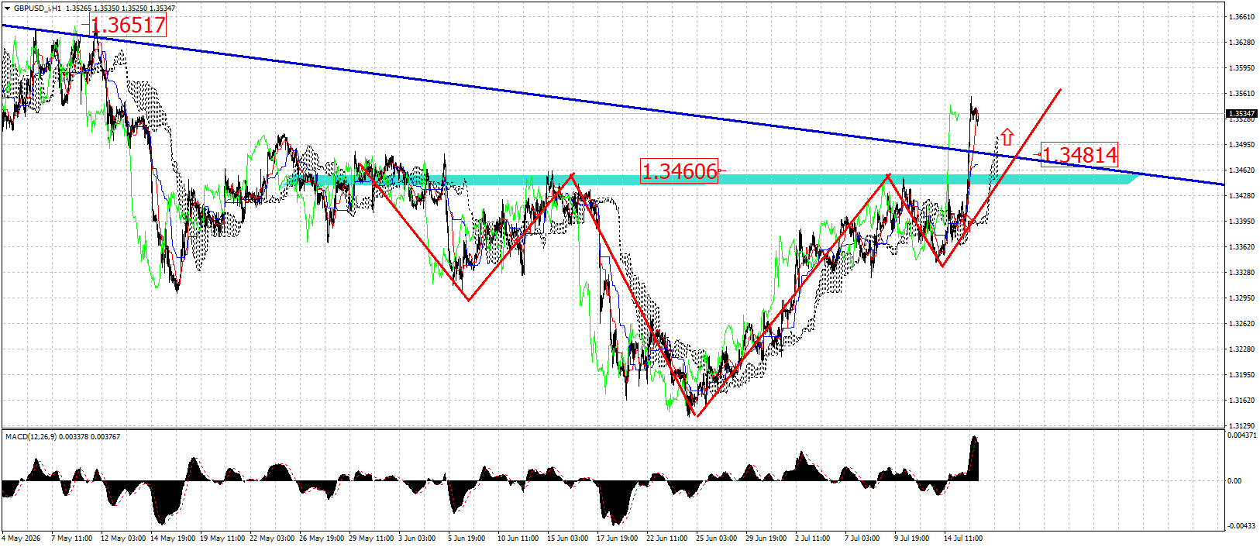Click the 1.36610 price axis value
The height and width of the screenshot is (547, 1260).
[1241, 17]
